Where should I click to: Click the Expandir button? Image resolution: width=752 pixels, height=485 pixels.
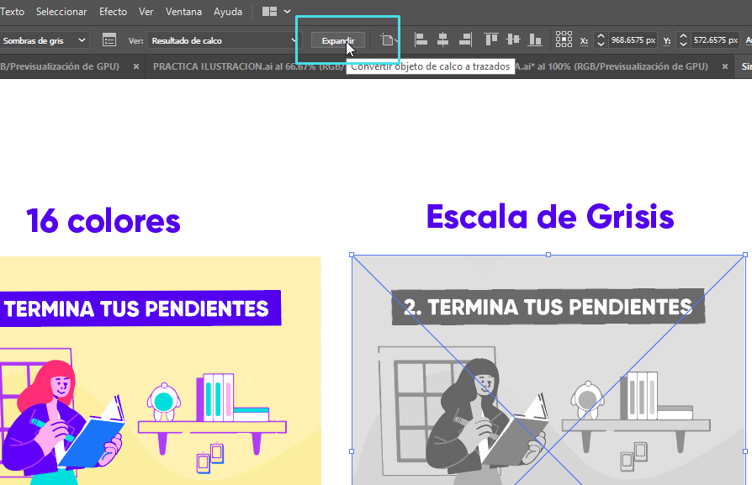338,40
